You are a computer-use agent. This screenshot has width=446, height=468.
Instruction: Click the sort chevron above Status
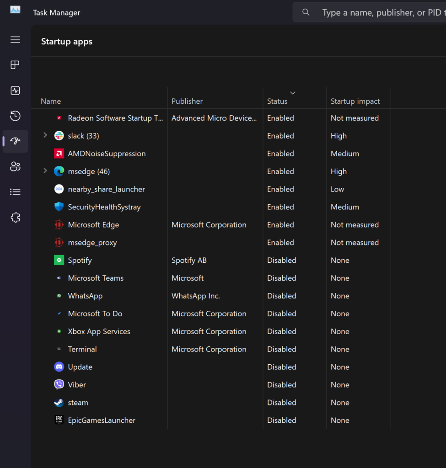tap(293, 93)
